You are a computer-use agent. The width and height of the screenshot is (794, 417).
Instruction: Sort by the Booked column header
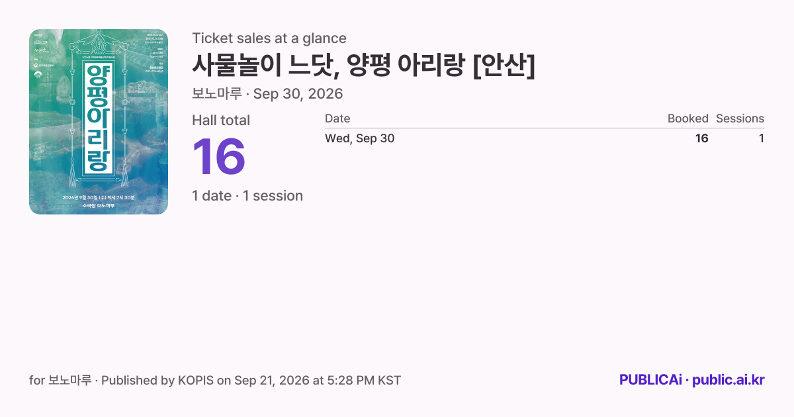click(687, 118)
